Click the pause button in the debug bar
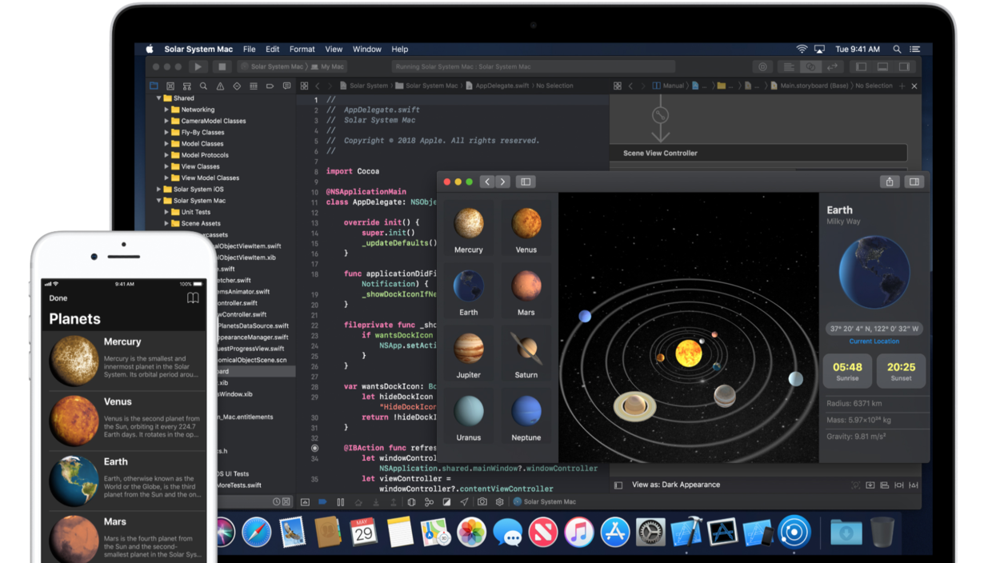 340,502
